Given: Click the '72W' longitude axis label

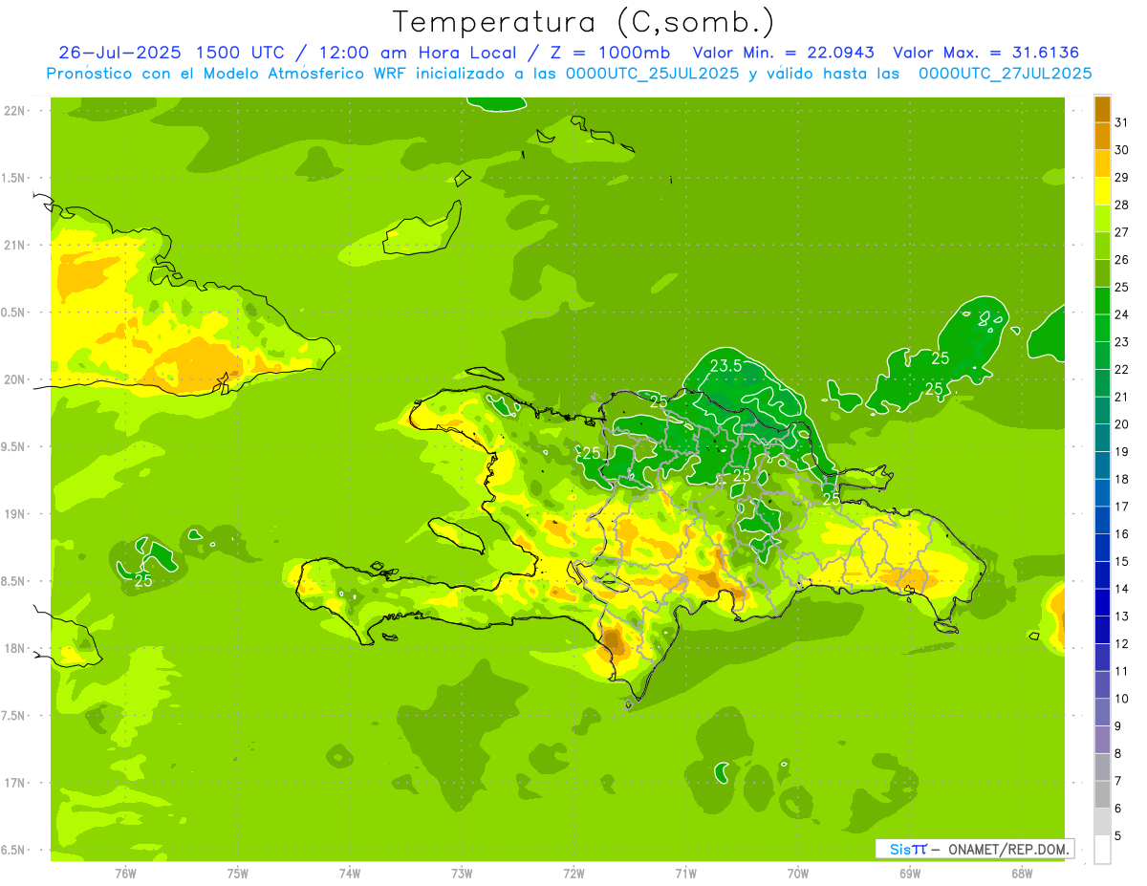Looking at the screenshot, I should [x=573, y=874].
